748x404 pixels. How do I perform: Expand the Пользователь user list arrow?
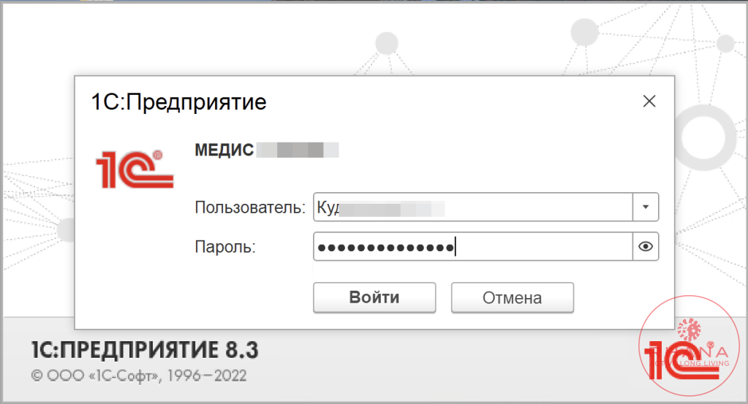point(646,207)
